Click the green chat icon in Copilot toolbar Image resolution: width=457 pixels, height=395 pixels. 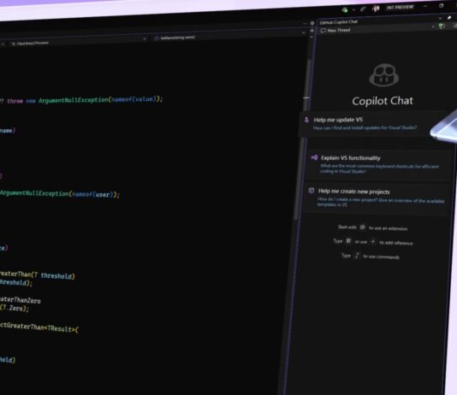coord(442,27)
